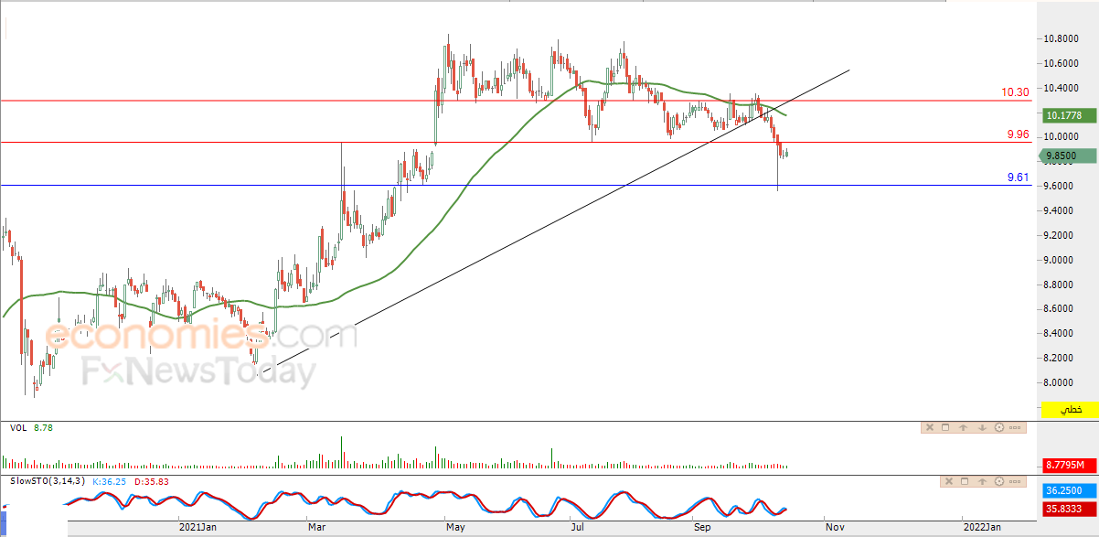This screenshot has width=1099, height=537.
Task: Open SlowSTO indicator settings gear
Action: tap(999, 481)
